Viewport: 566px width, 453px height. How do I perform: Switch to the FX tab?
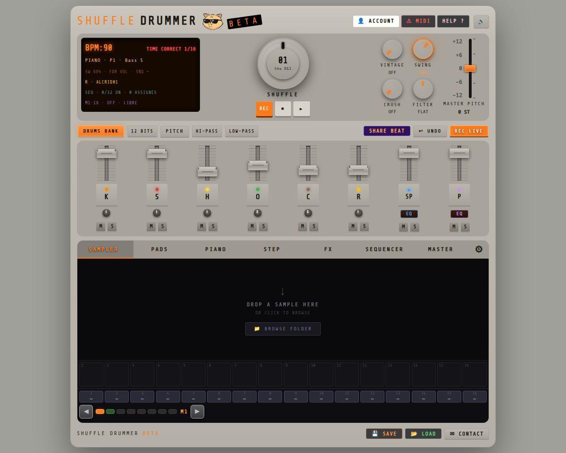click(328, 249)
